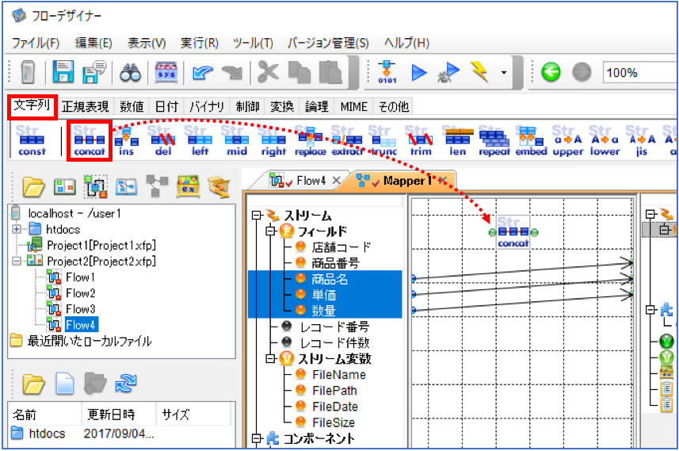Image resolution: width=679 pixels, height=451 pixels.
Task: Switch to the Flow4 editor tab
Action: [311, 181]
